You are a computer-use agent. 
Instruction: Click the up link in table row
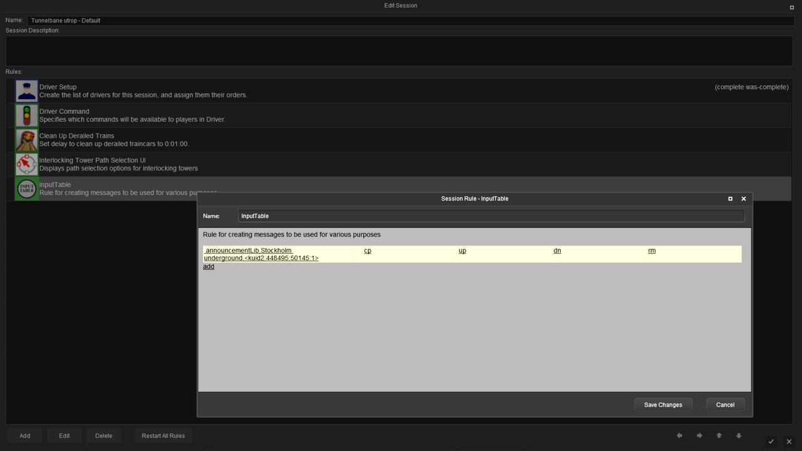pyautogui.click(x=462, y=251)
